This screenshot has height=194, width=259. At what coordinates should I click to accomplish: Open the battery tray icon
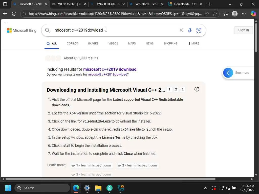tap(234, 188)
